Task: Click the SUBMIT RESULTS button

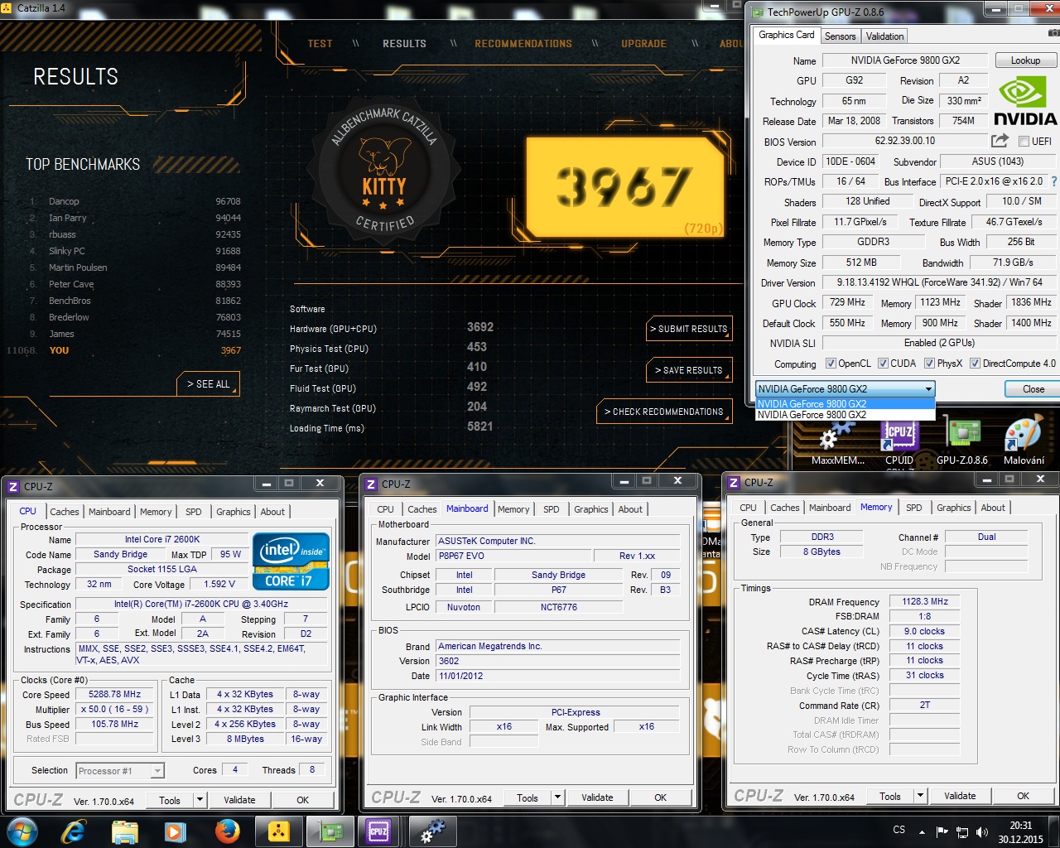Action: [x=689, y=329]
